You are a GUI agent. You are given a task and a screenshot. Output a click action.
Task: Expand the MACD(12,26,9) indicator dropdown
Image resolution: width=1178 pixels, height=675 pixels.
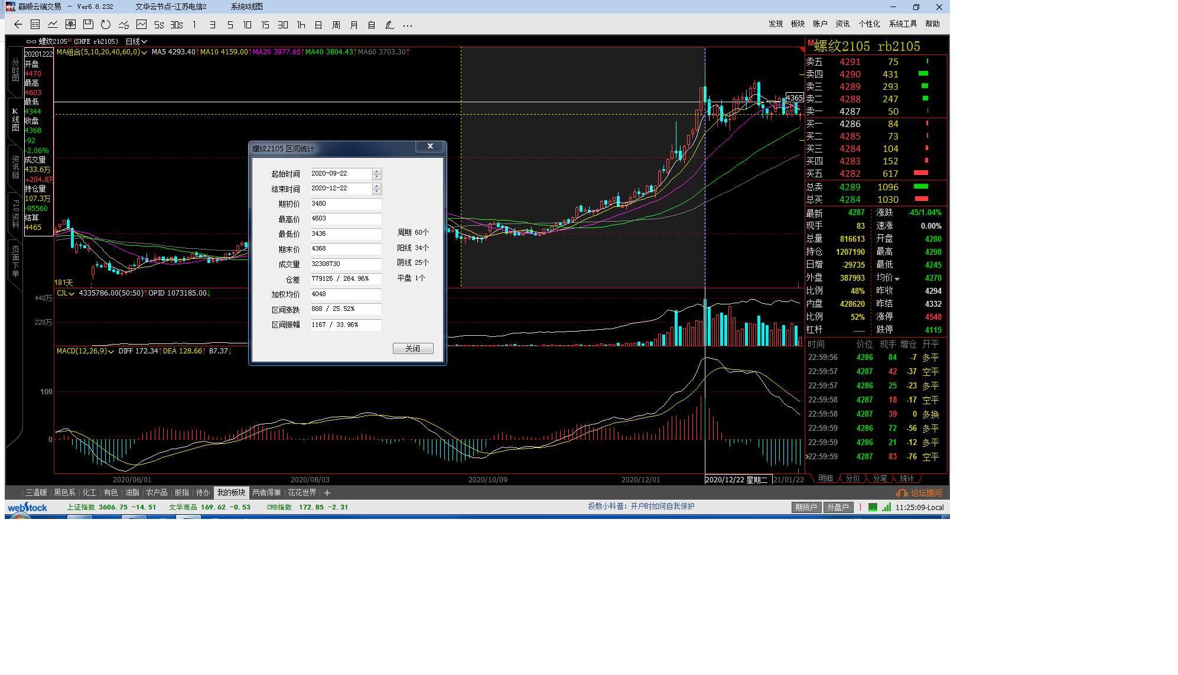pos(110,351)
